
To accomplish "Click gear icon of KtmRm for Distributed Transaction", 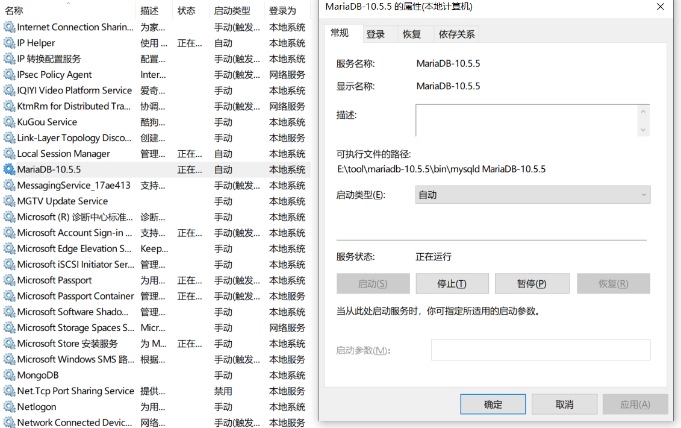I will (9, 106).
